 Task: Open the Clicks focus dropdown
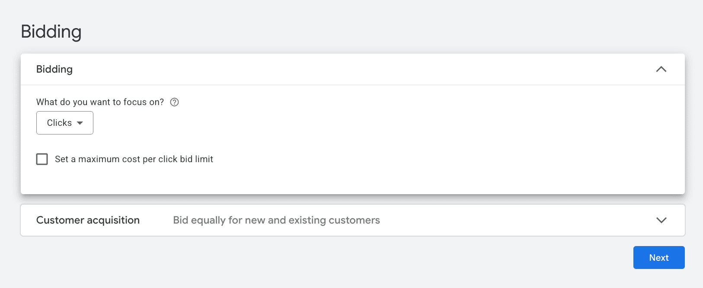click(x=65, y=123)
